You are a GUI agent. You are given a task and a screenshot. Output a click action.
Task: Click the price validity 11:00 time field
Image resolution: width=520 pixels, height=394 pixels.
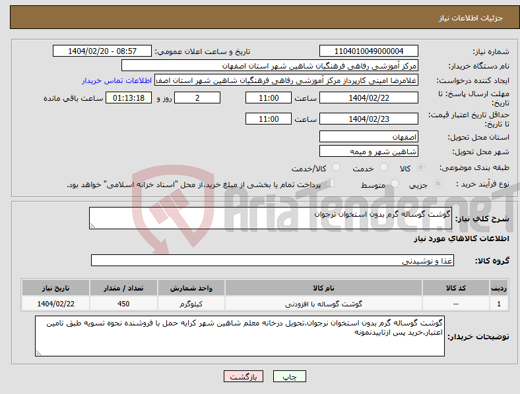tap(269, 119)
